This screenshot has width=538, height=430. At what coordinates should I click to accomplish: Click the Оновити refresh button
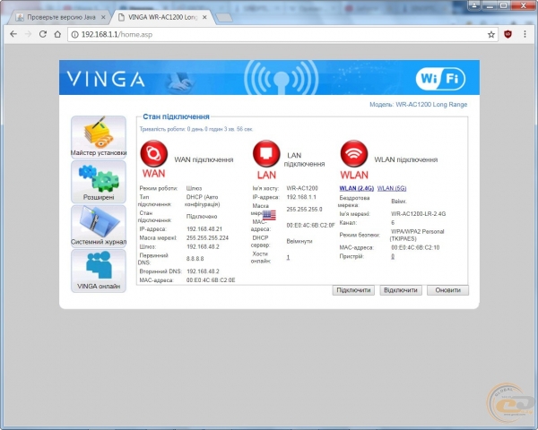[x=447, y=290]
